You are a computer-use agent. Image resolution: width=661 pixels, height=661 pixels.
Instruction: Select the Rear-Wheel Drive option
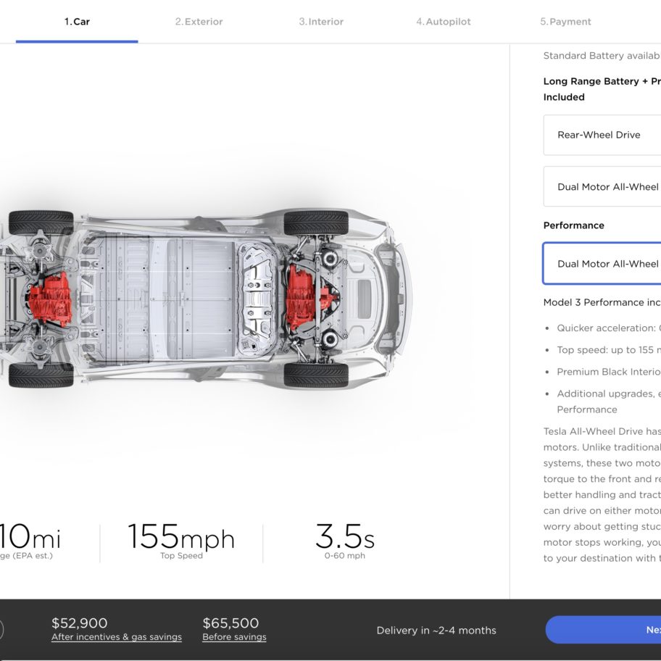tap(602, 135)
